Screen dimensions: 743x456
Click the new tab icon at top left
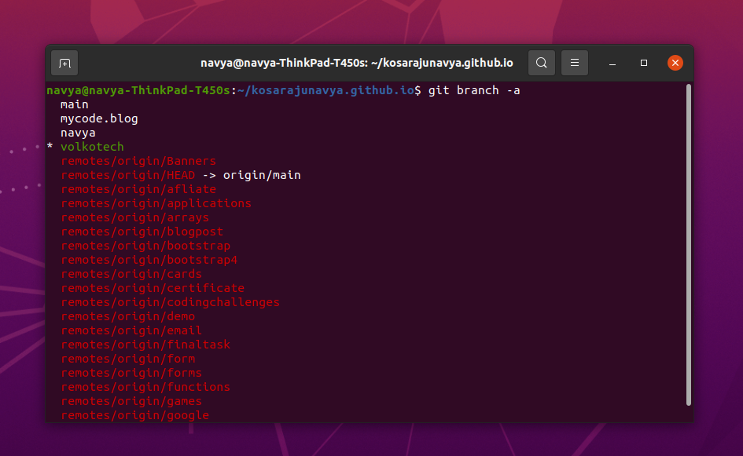[64, 63]
